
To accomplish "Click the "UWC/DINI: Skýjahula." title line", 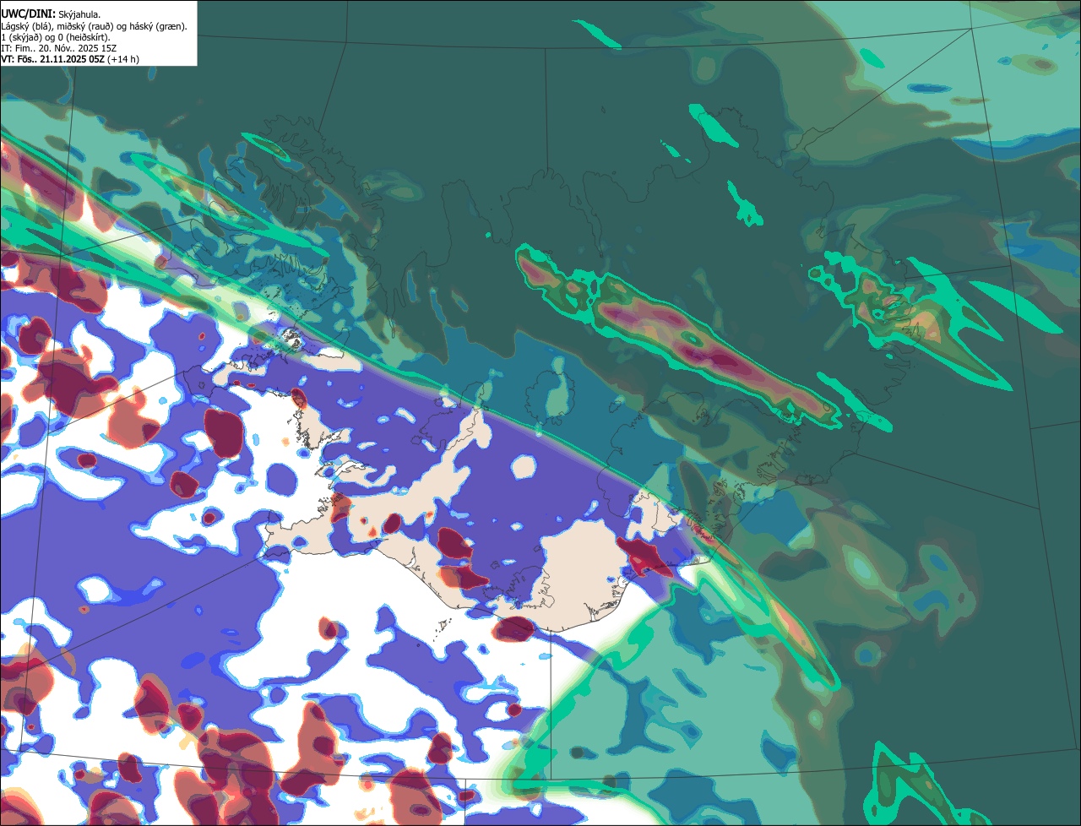I will [x=51, y=14].
